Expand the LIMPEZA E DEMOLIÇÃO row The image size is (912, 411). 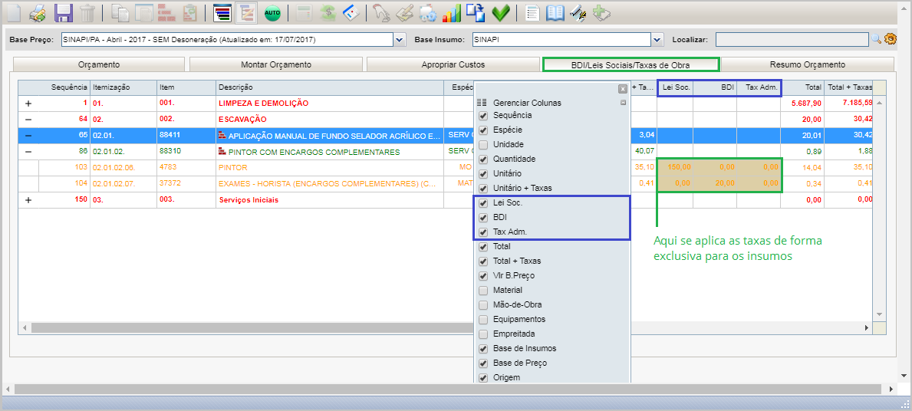pyautogui.click(x=28, y=103)
